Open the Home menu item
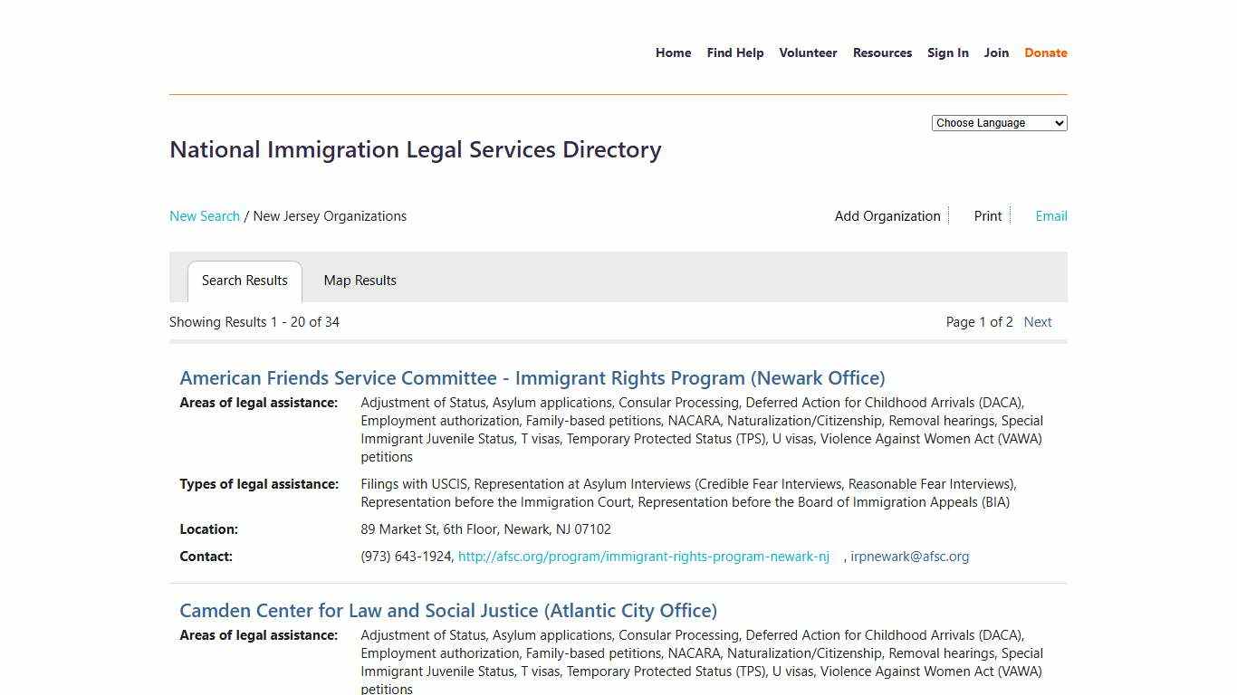Image resolution: width=1237 pixels, height=695 pixels. (673, 52)
